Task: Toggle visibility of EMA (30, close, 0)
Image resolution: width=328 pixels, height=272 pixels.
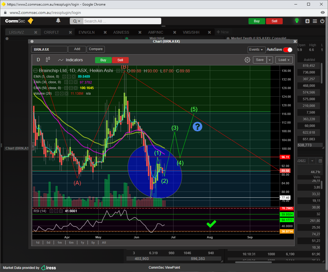Action: tap(66, 82)
